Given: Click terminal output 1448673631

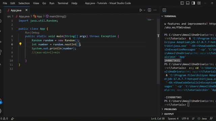Looking at the screenshot, I should [172, 61].
